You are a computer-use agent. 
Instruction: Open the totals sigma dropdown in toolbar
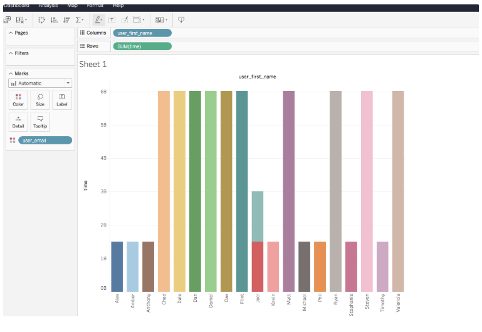(80, 20)
